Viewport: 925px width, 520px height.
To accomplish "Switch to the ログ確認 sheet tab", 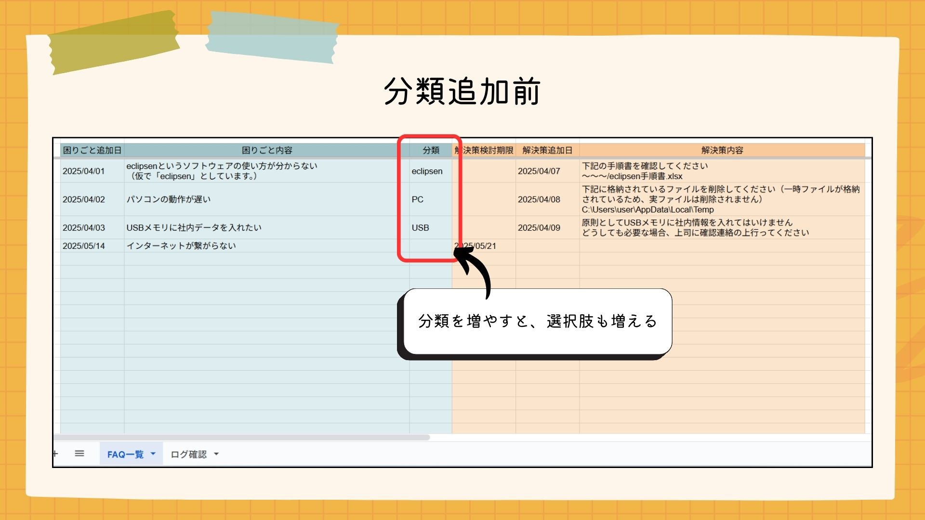I will [x=188, y=455].
